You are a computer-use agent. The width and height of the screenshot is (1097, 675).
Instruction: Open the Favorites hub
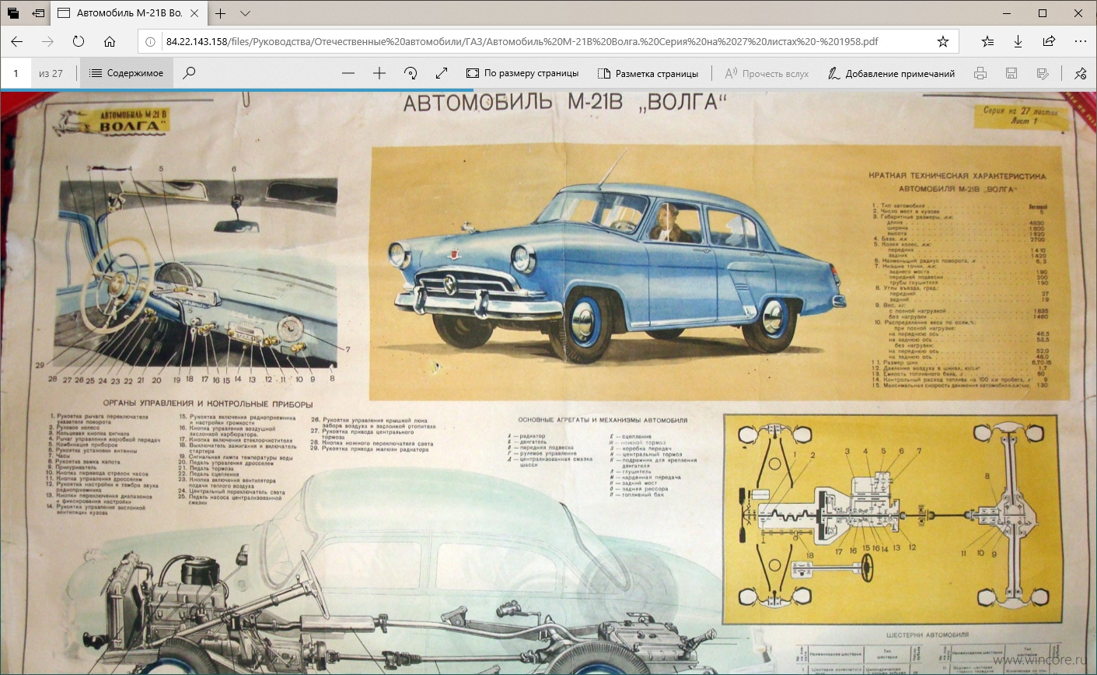(987, 41)
